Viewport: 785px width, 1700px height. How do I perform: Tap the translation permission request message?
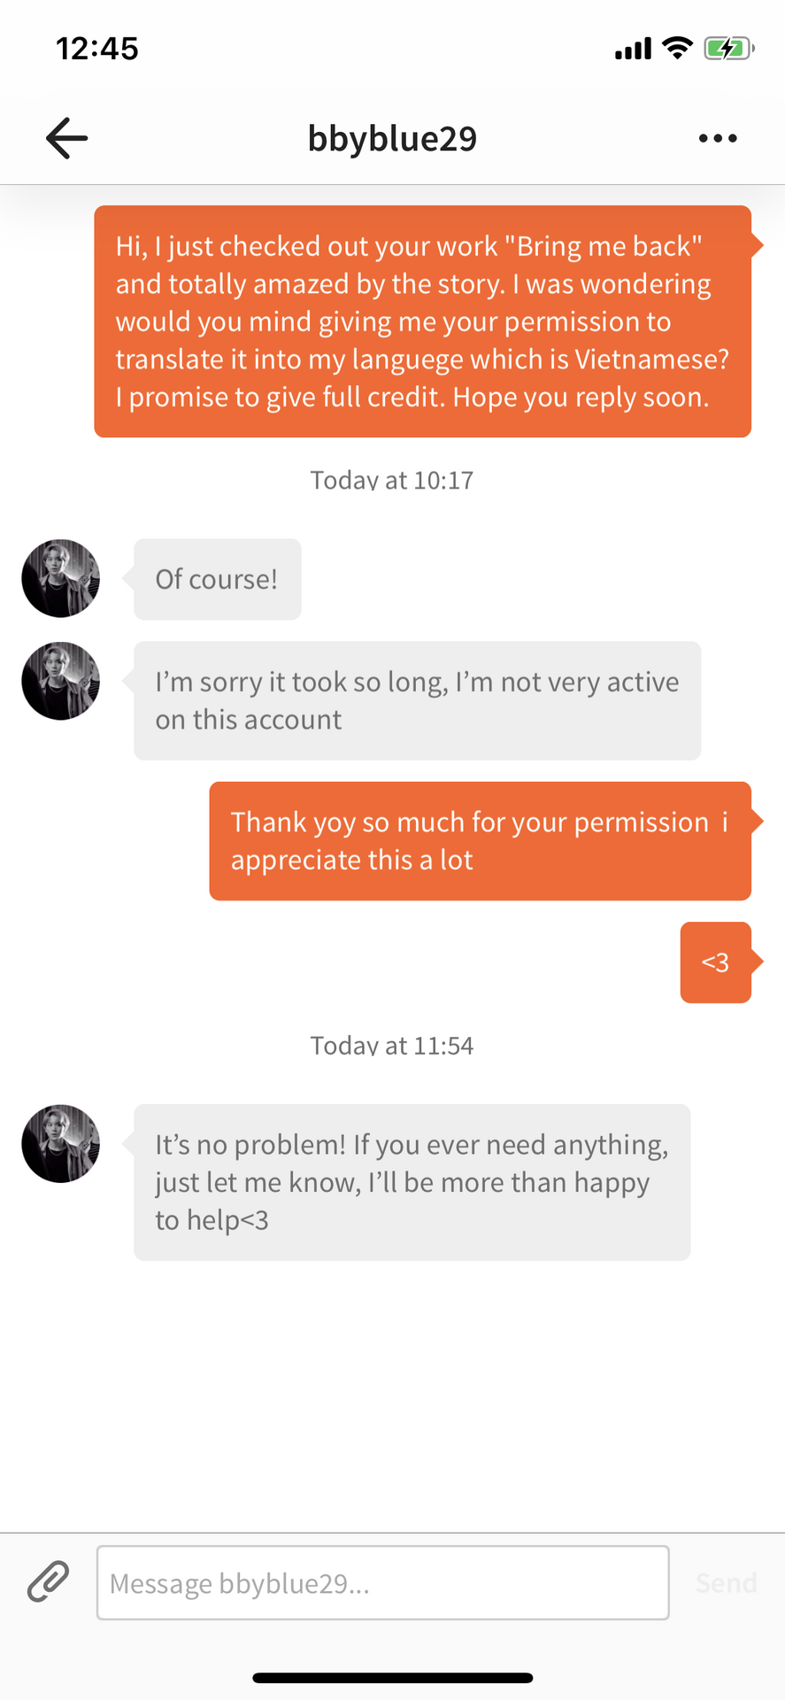tap(422, 321)
